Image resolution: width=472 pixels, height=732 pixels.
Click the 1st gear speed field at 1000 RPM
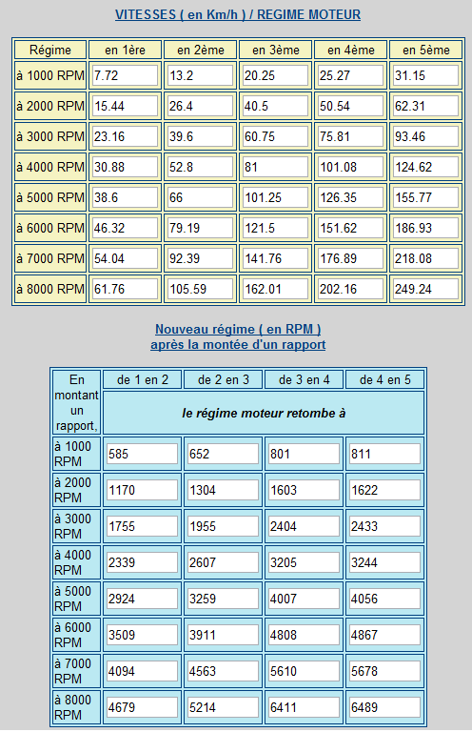125,75
